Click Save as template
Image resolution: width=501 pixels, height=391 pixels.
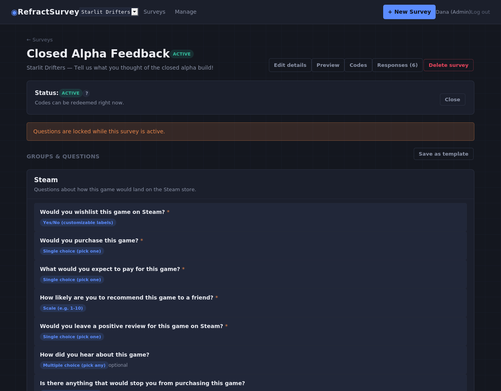(x=443, y=154)
